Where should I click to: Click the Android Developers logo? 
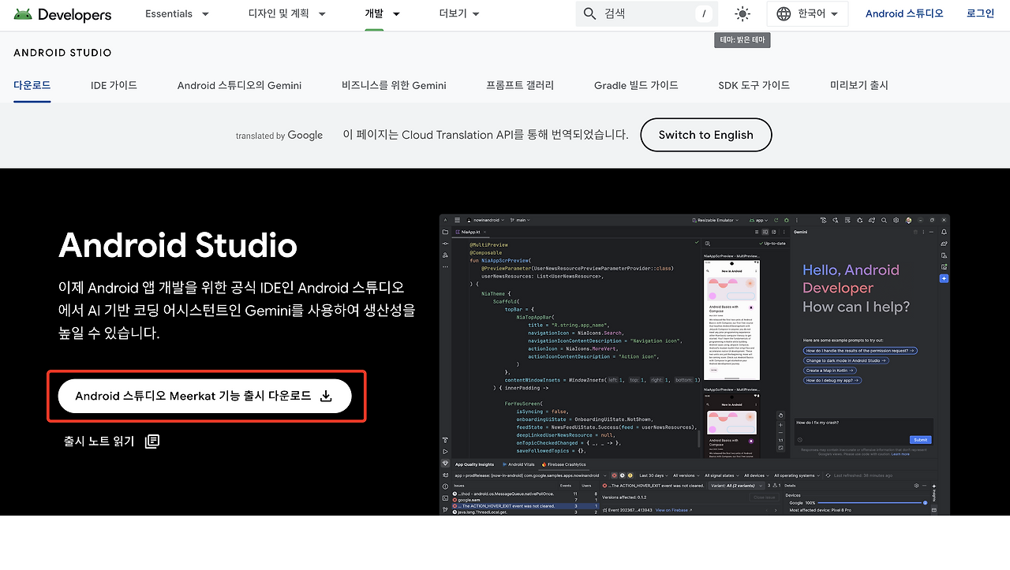point(62,14)
